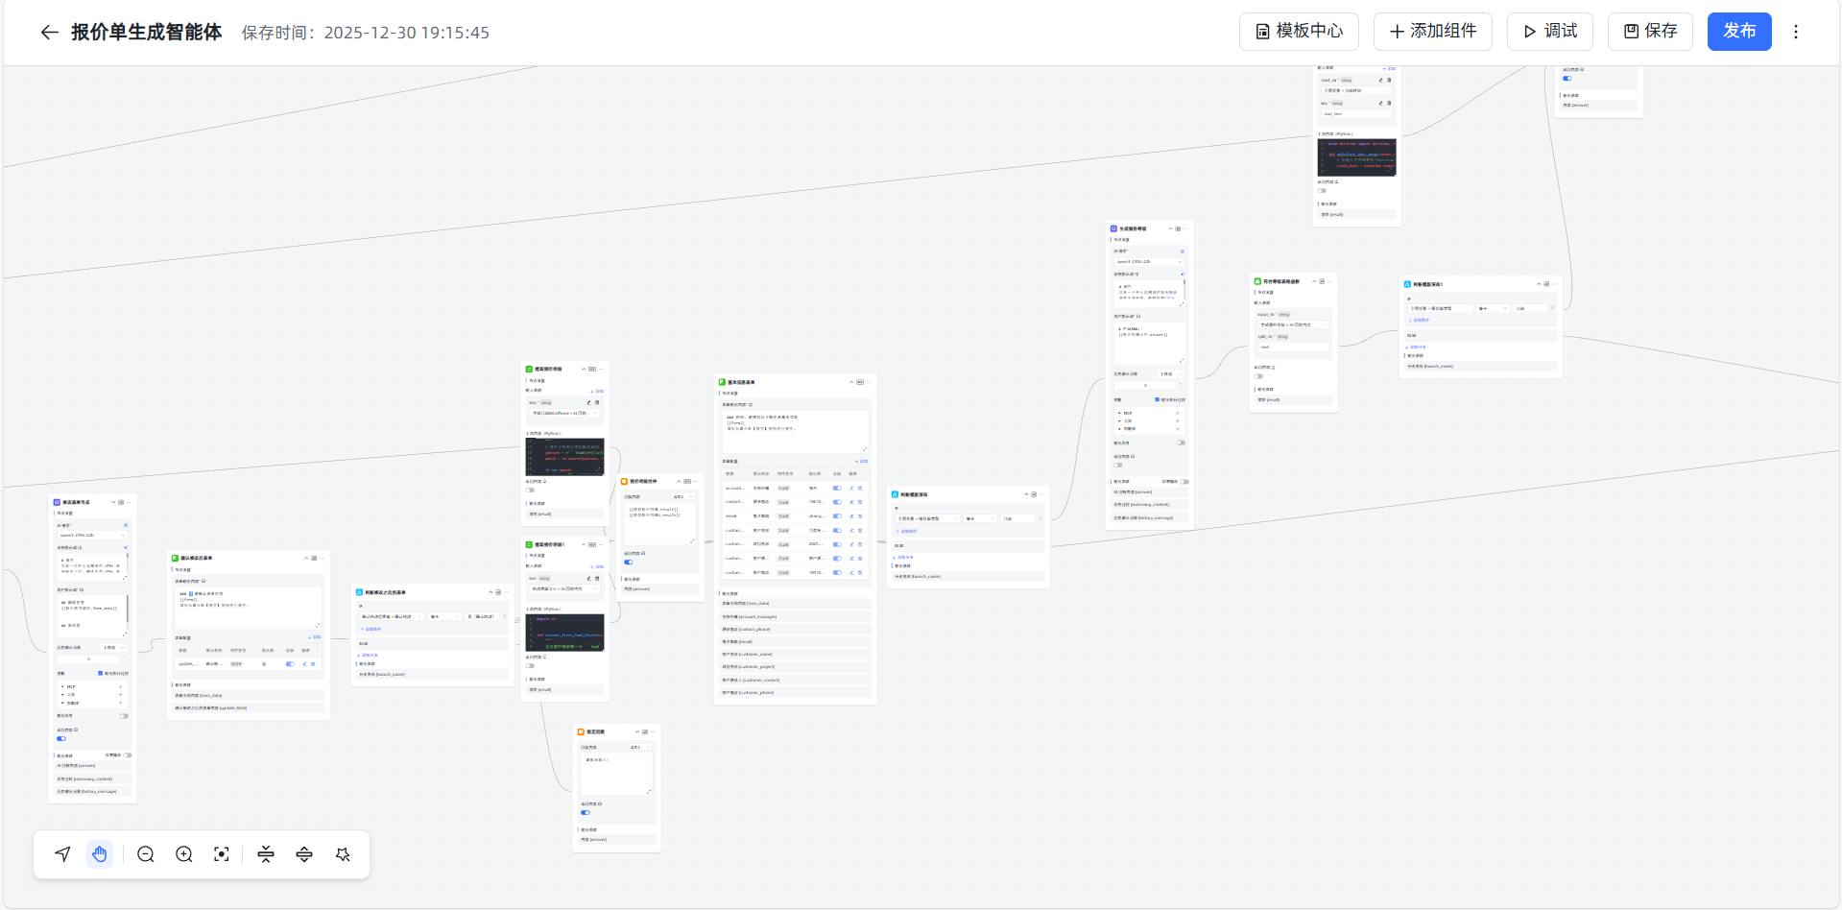
Task: Select the pointer arrow tool in bottom toolbar
Action: click(63, 854)
